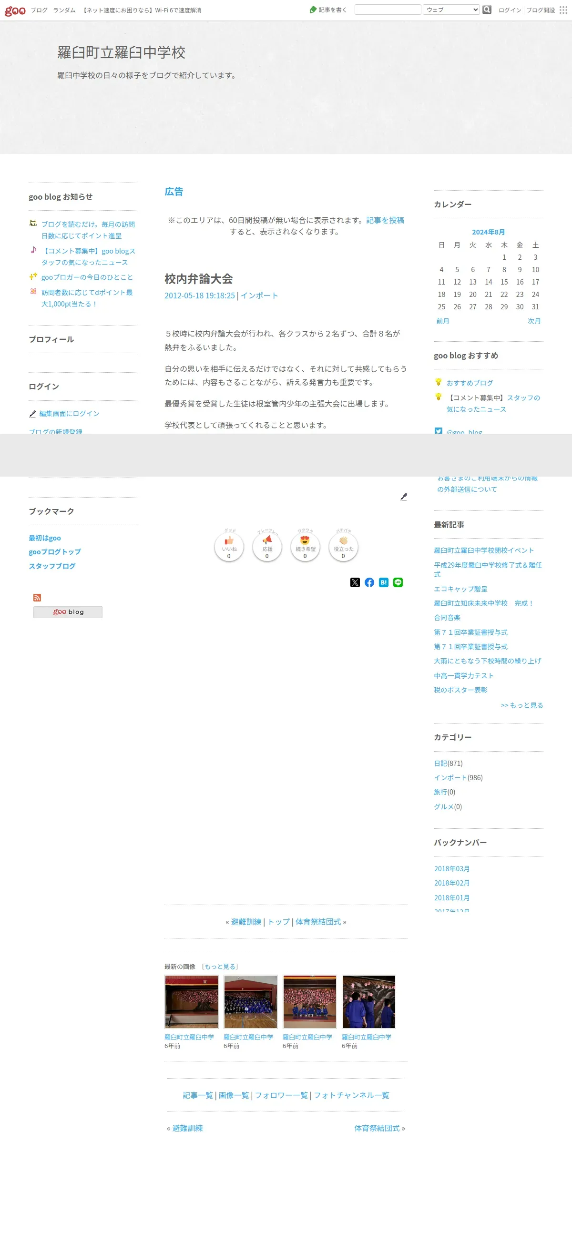Open the second latest image thumbnail, the group photo

click(251, 1002)
